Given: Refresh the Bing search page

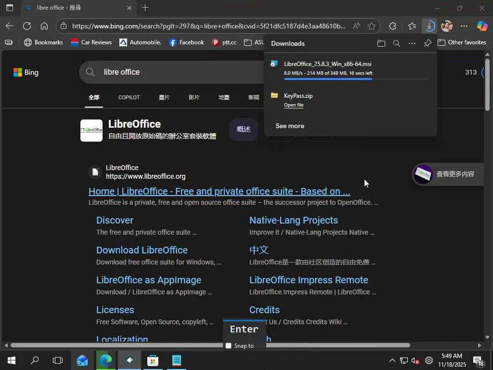Looking at the screenshot, I should coord(27,26).
